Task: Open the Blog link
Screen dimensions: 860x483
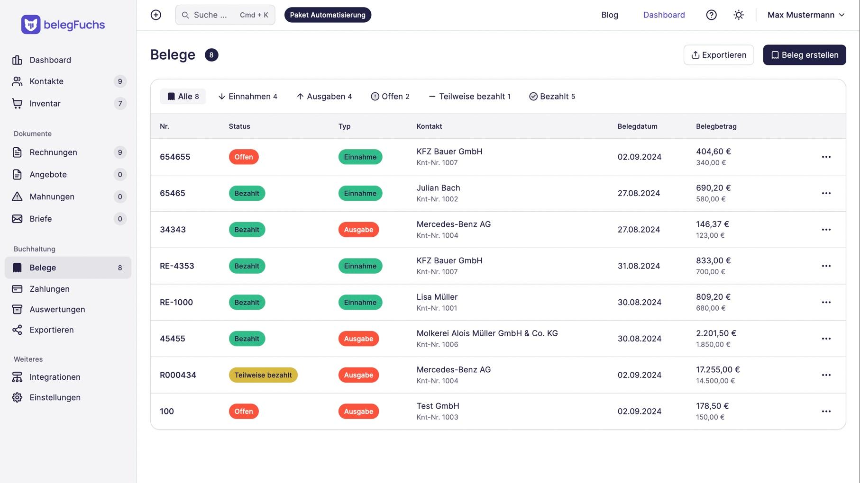Action: [610, 15]
